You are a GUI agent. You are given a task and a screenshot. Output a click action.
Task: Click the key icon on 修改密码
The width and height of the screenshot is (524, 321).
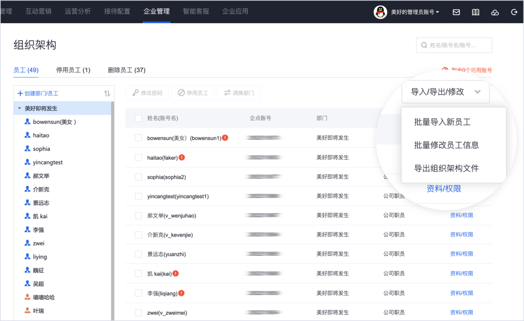(135, 92)
